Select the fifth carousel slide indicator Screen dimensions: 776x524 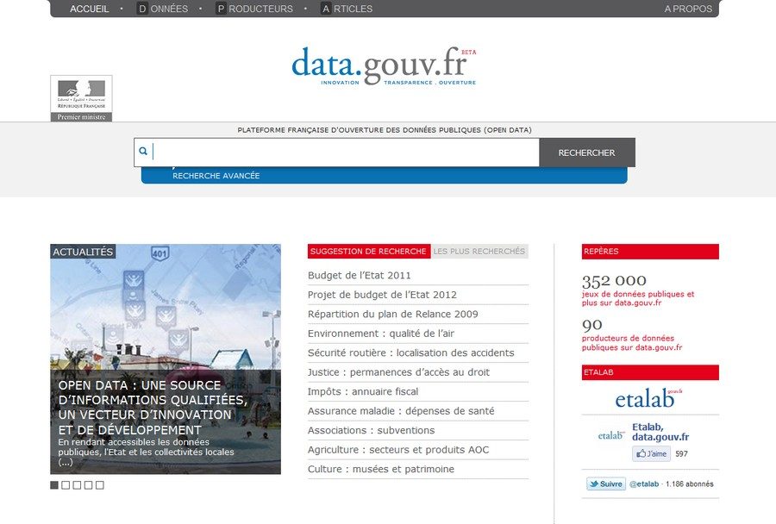[99, 485]
